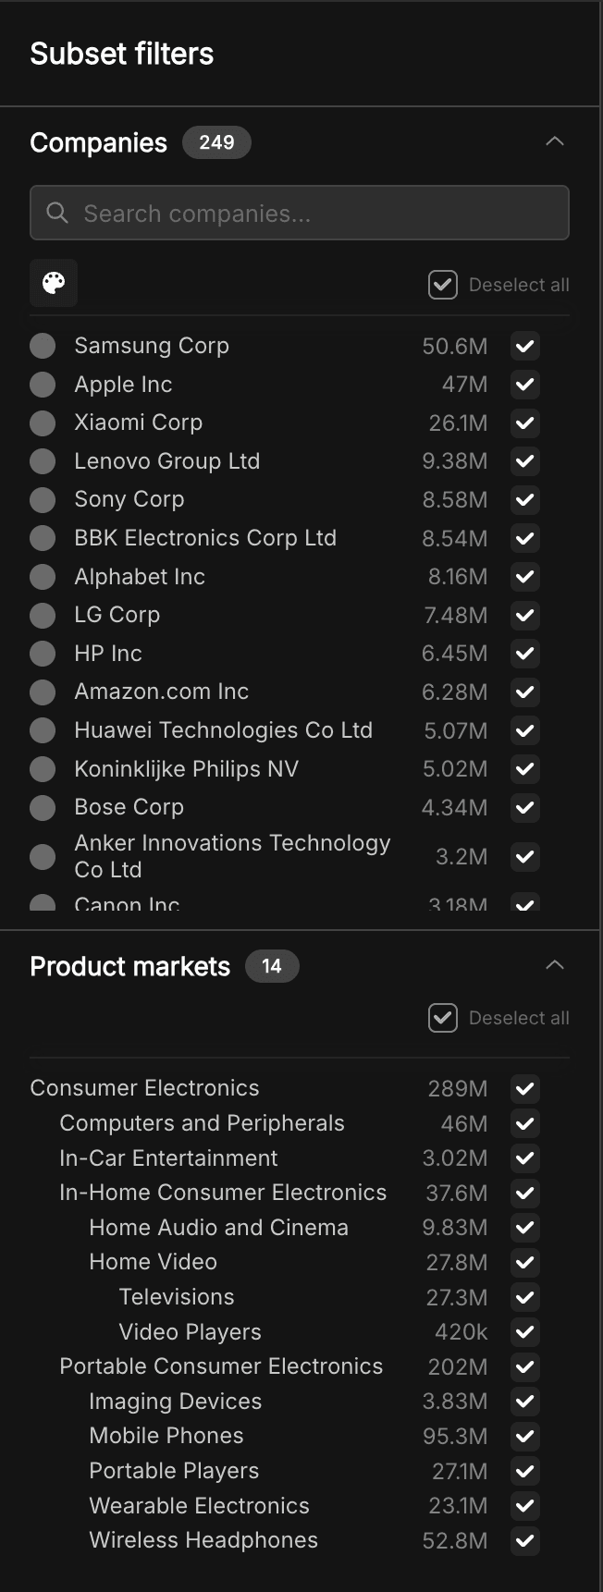Collapse the Product markets section chevron
603x1592 pixels.
pos(555,965)
